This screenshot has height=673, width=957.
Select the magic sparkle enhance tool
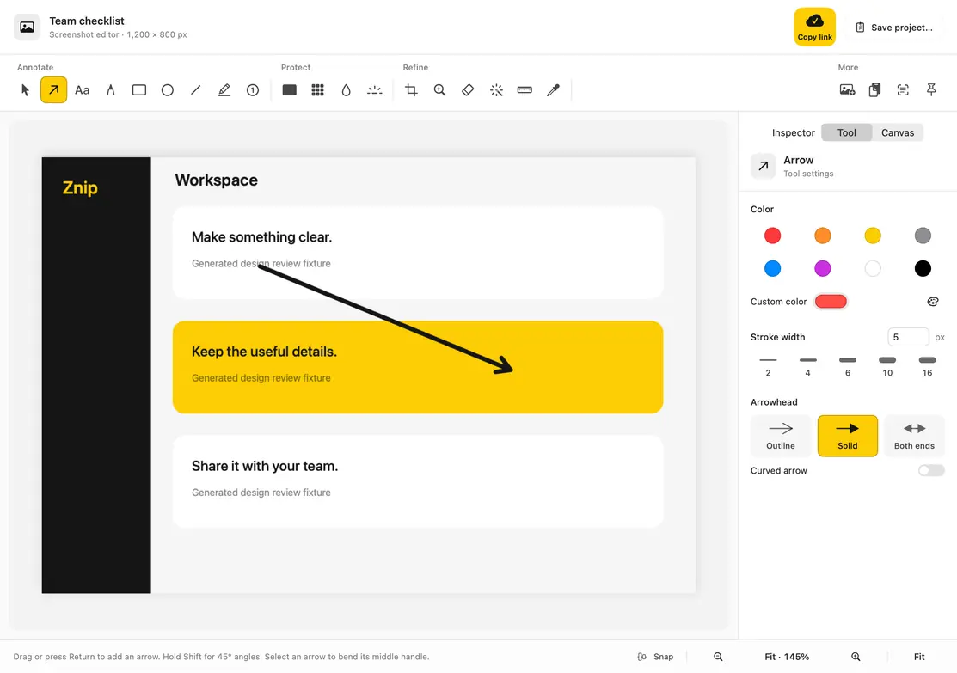(x=496, y=90)
